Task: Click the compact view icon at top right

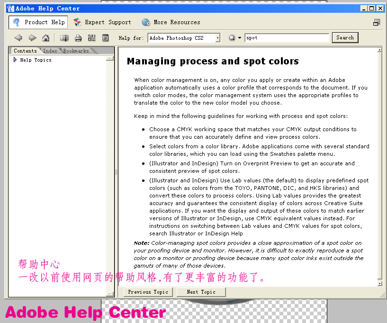Action: 377,22
